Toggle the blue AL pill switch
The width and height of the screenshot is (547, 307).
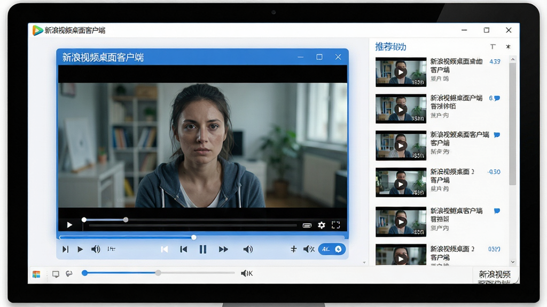[x=332, y=249]
